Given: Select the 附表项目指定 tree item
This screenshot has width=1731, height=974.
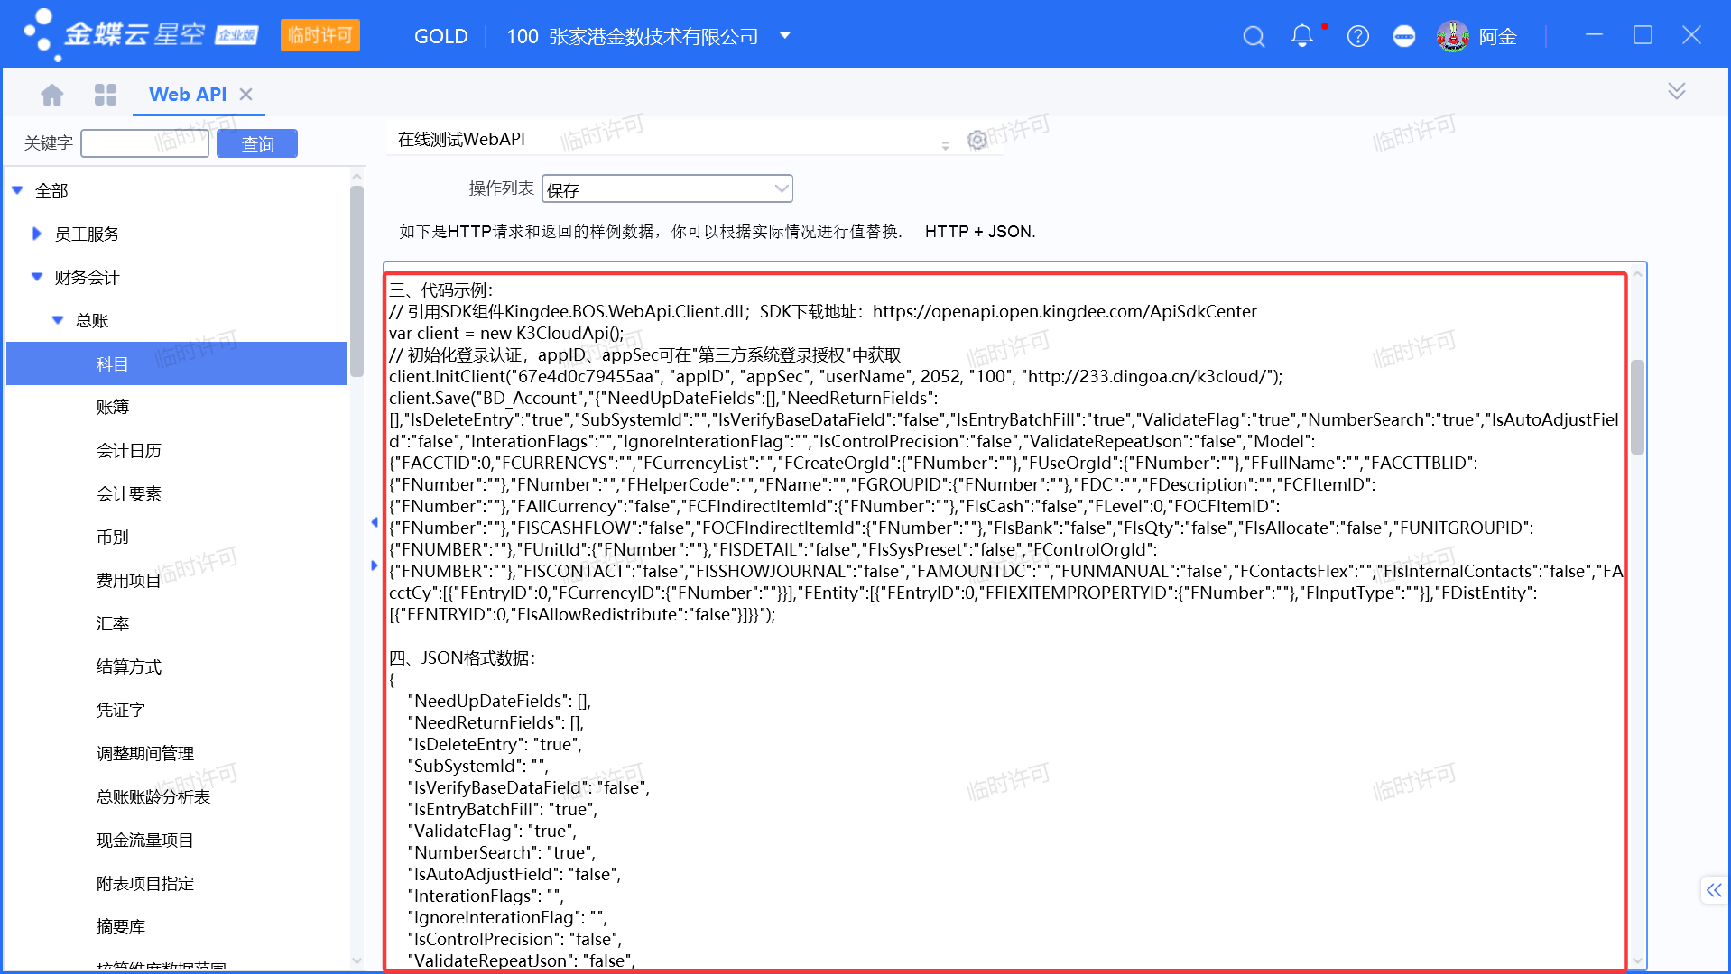Looking at the screenshot, I should 145,883.
